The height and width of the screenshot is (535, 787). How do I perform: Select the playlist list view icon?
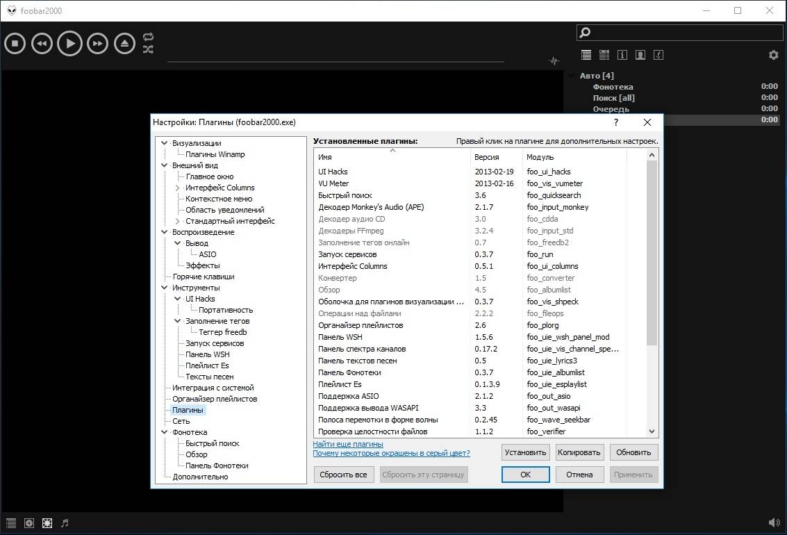tap(586, 55)
